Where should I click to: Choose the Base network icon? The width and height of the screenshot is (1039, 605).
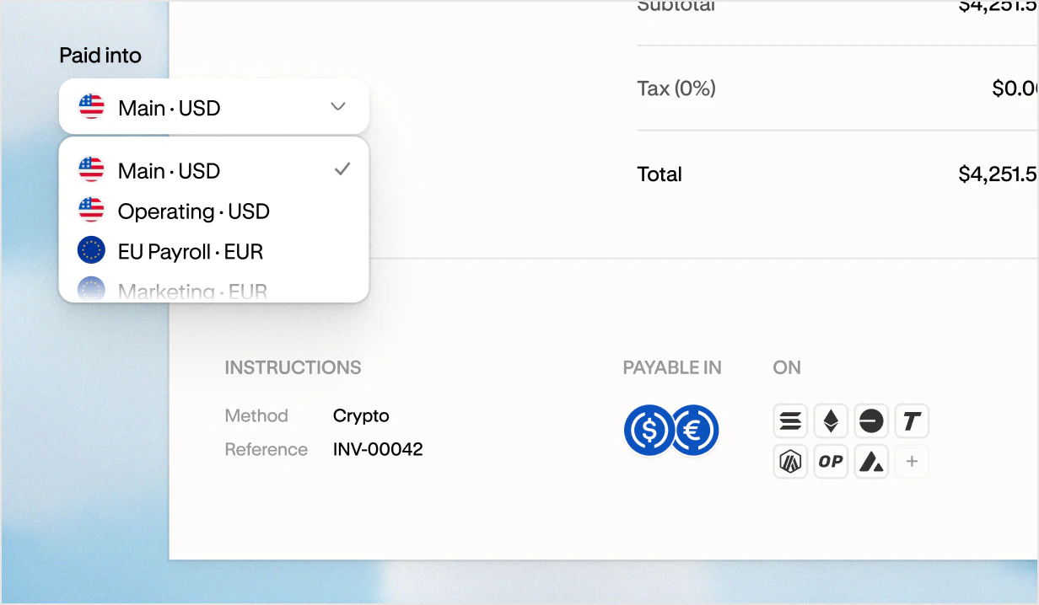(871, 420)
